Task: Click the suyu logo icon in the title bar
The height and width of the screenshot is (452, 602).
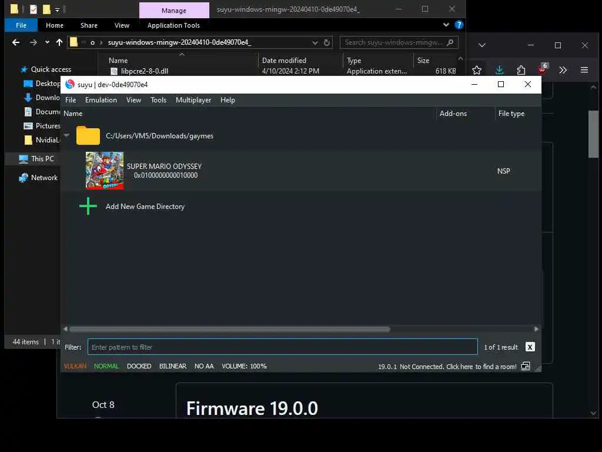Action: pyautogui.click(x=70, y=84)
